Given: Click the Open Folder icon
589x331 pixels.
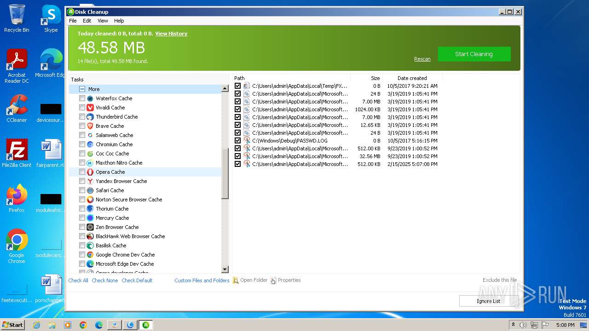Looking at the screenshot, I should click(236, 280).
